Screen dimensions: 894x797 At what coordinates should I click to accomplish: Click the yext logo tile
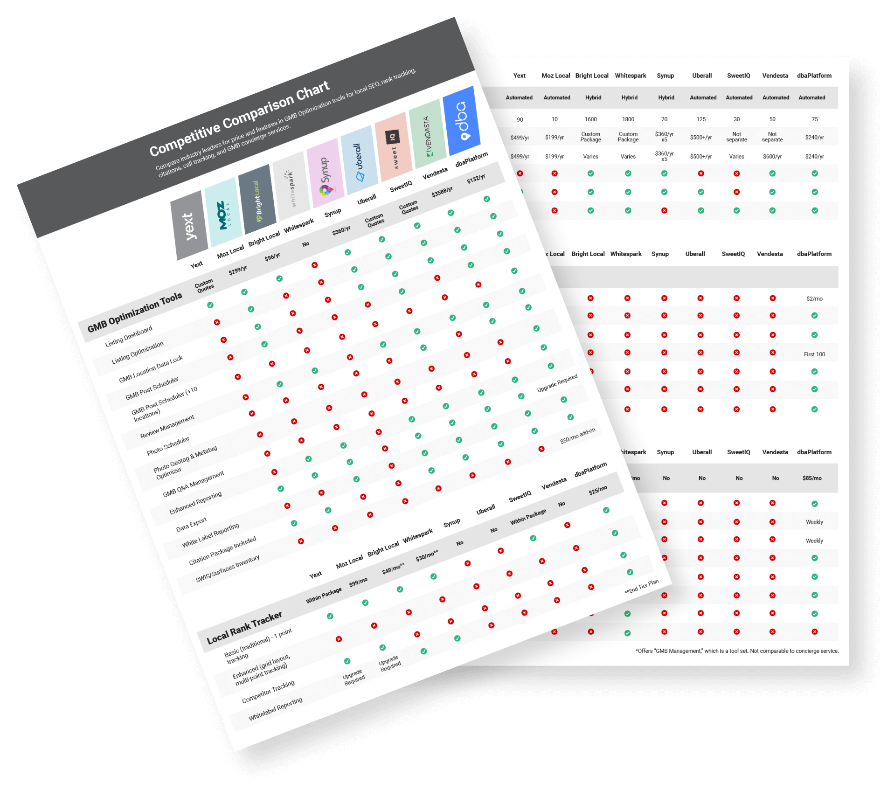pos(189,225)
